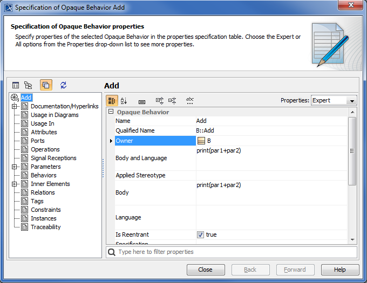Click the Help button
The image size is (367, 283).
tap(340, 270)
